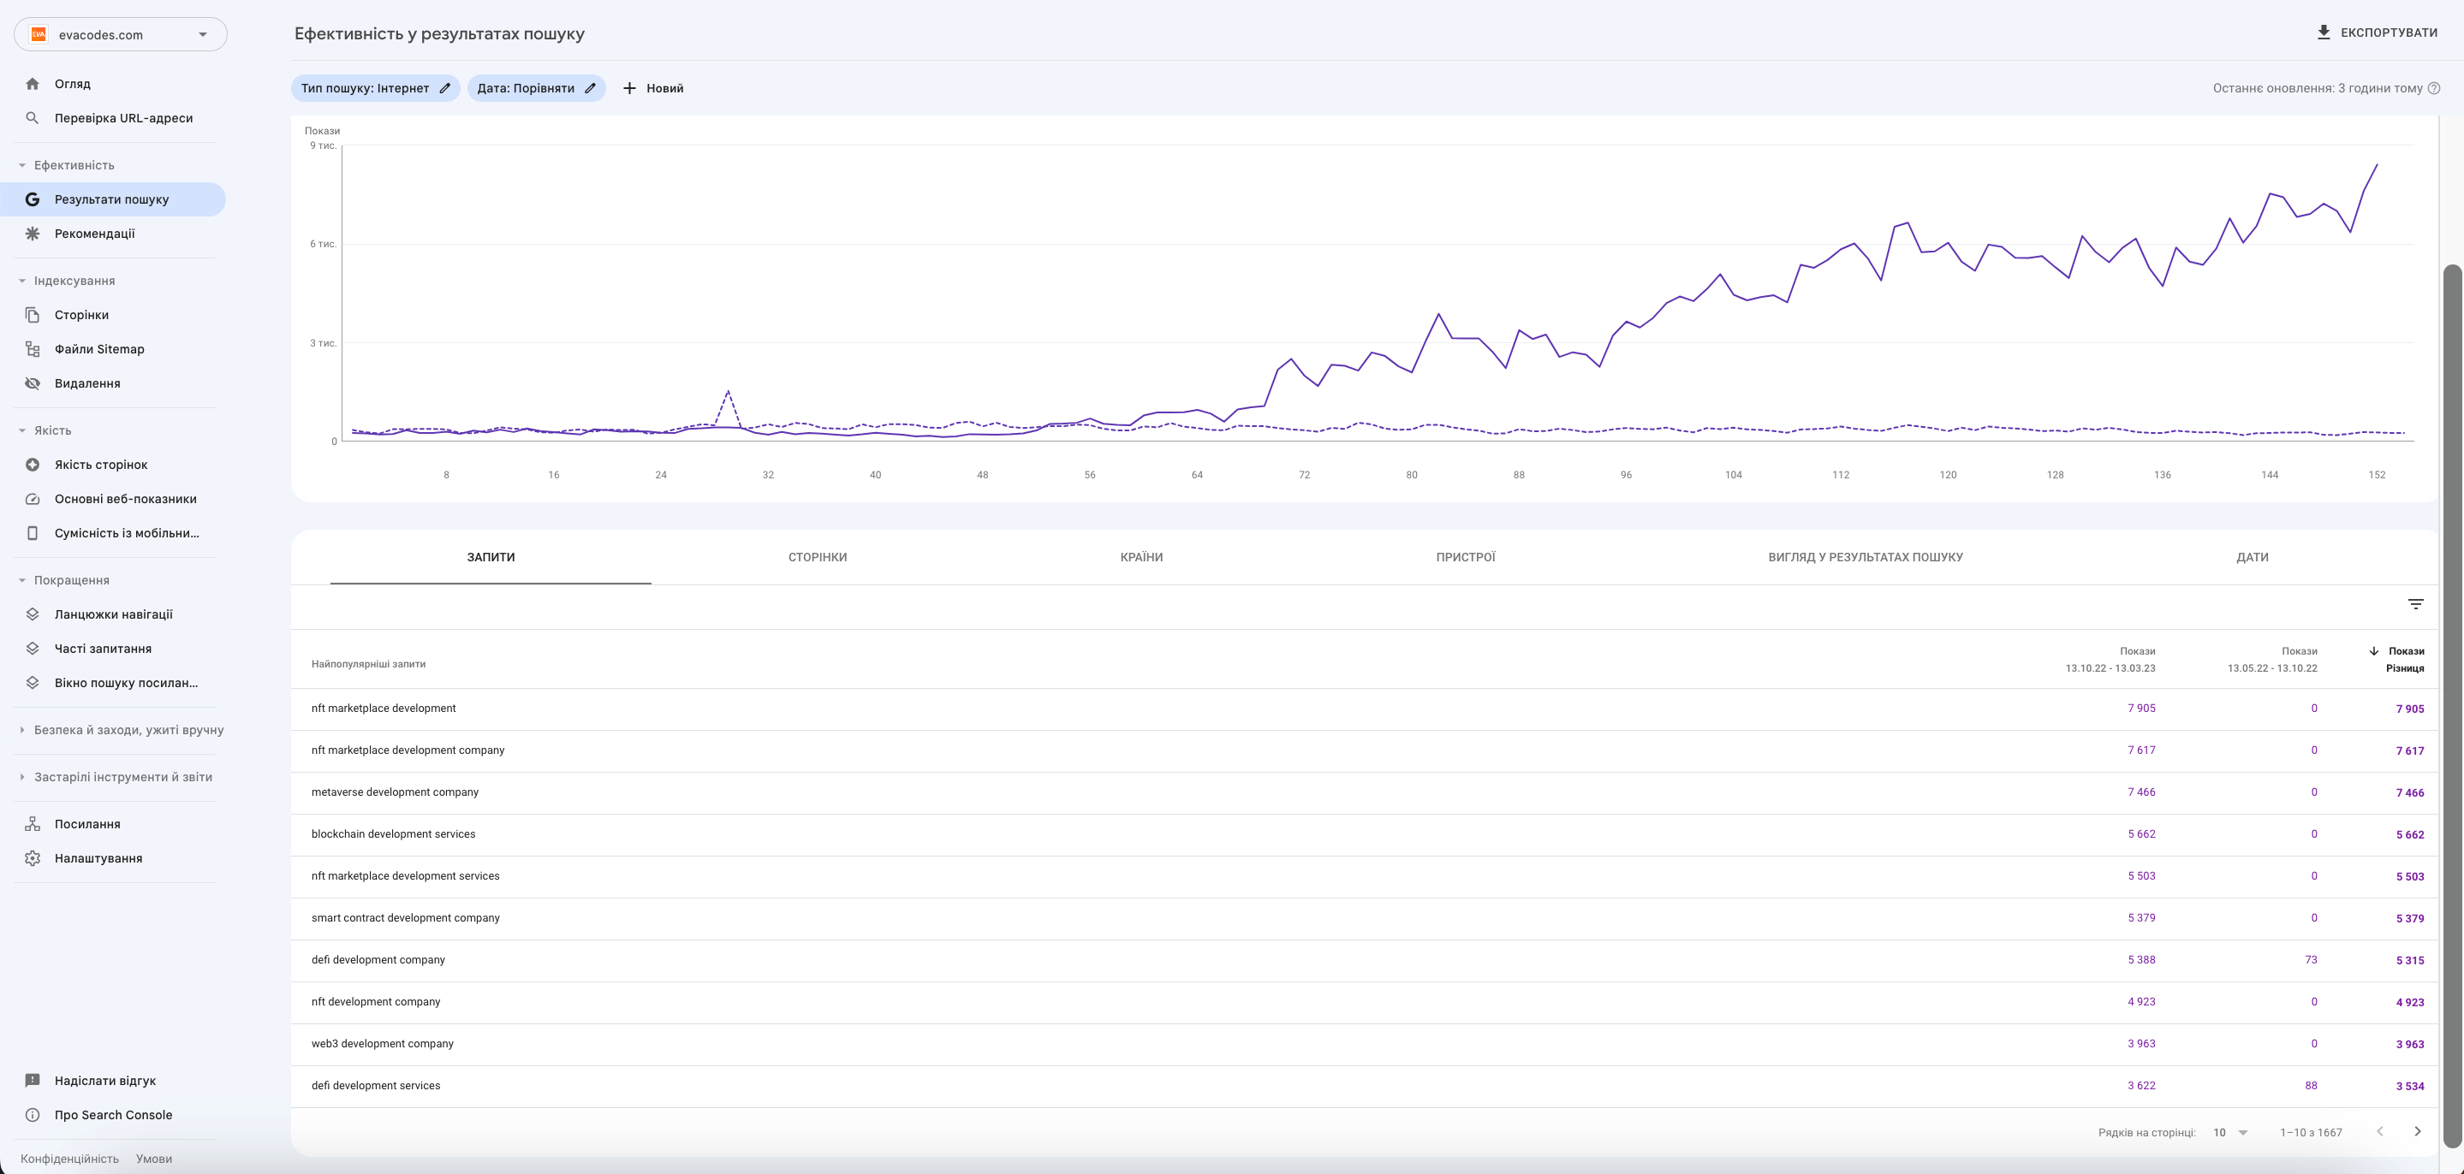2464x1174 pixels.
Task: Click the Основні веб-показники gauge icon
Action: (33, 499)
